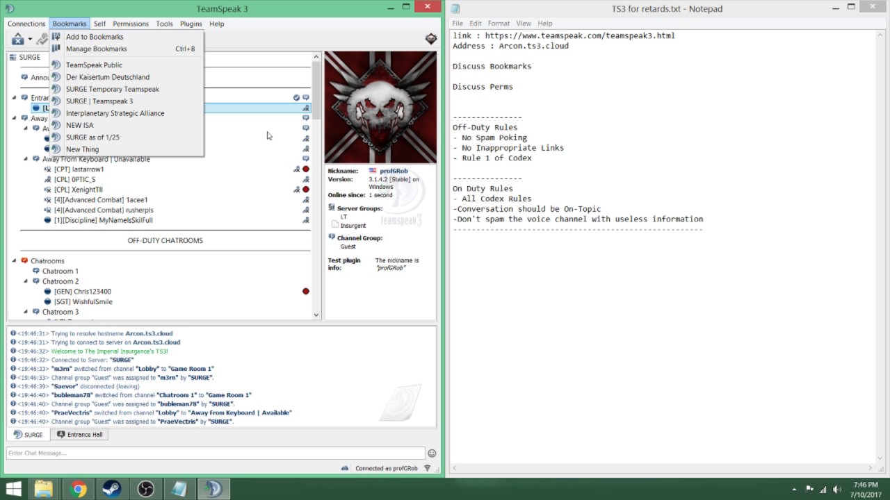The width and height of the screenshot is (890, 500).
Task: Open the Tools menu
Action: coord(164,24)
